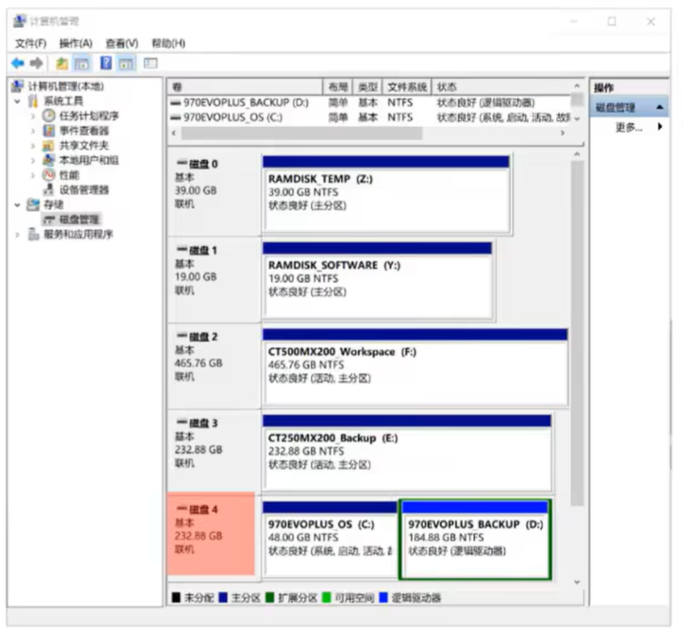Sort by the 卷 column header

tap(245, 87)
